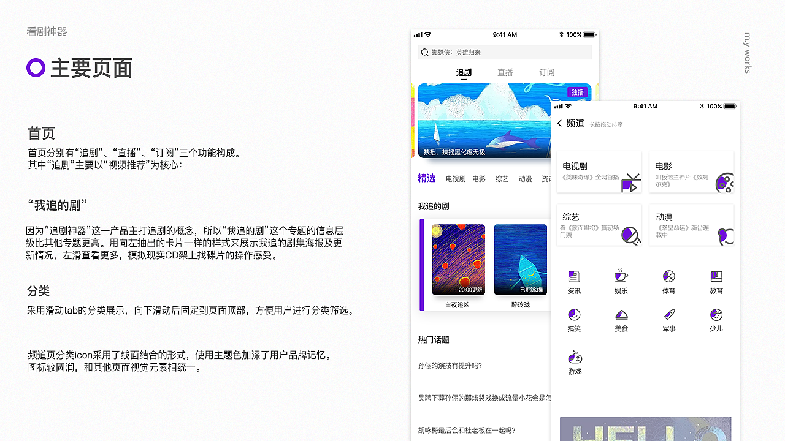The height and width of the screenshot is (441, 785).
Task: Open the 白夜追凶 poster card
Action: (458, 260)
